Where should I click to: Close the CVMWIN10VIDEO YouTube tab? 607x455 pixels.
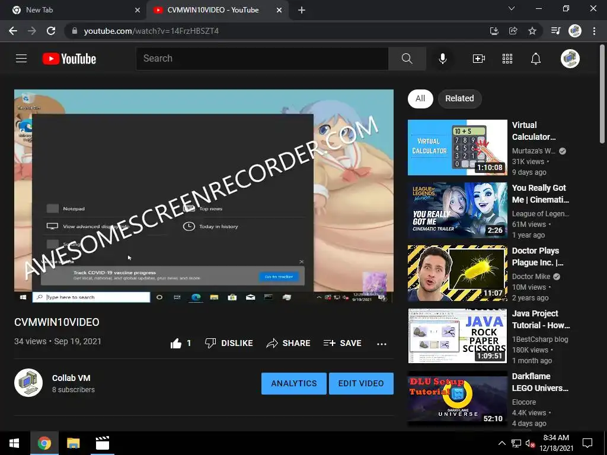279,10
